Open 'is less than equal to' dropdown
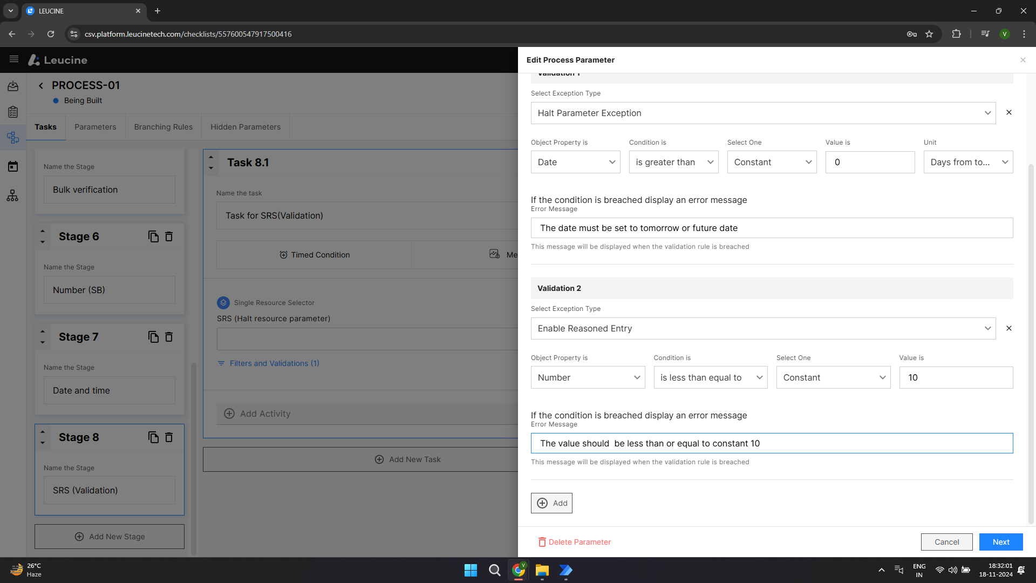 click(710, 377)
